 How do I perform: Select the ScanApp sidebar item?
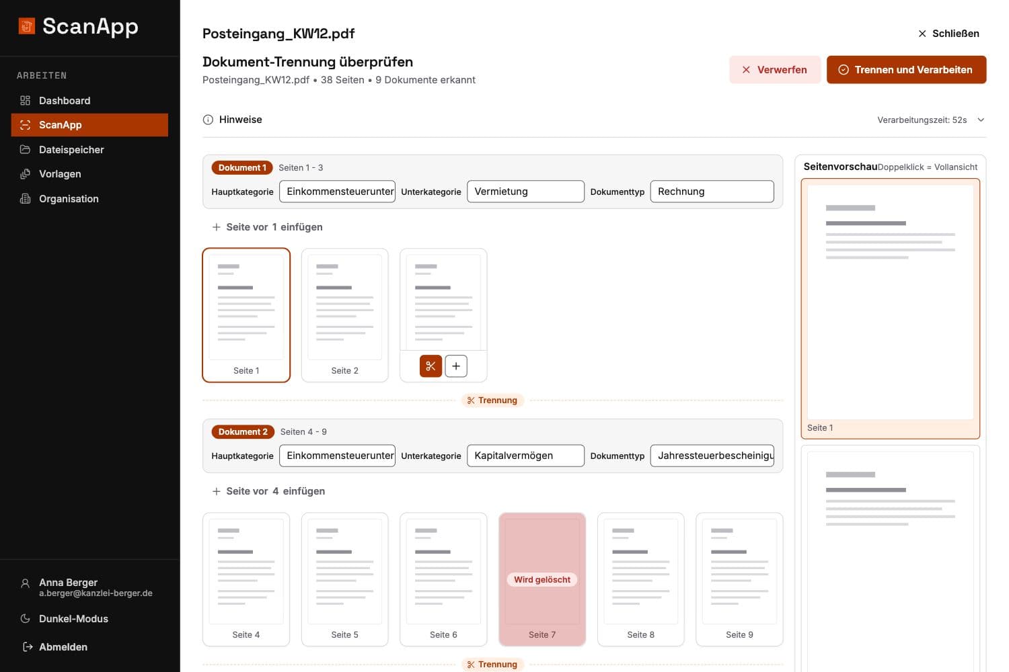coord(89,125)
